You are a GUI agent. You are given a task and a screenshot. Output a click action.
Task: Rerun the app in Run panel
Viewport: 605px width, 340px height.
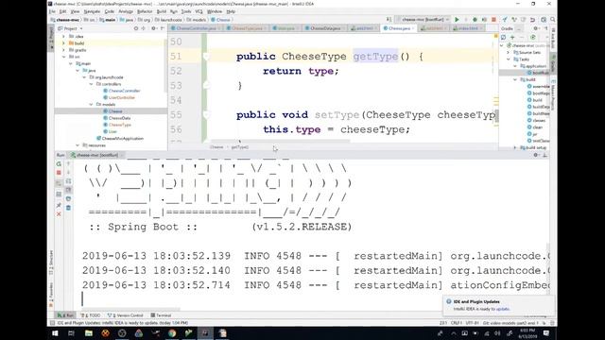[59, 163]
